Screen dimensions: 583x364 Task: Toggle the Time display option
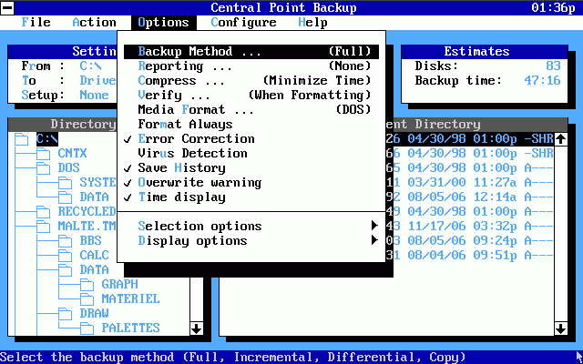(251, 197)
